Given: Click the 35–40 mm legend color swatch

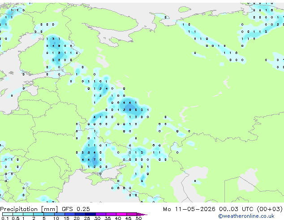Looking at the screenshot, I should [111, 214].
